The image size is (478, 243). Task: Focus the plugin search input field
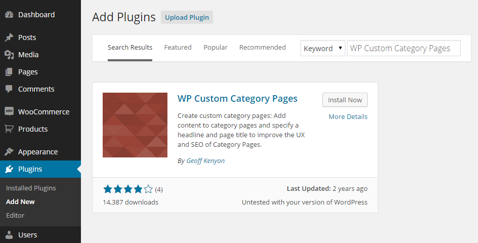(404, 48)
